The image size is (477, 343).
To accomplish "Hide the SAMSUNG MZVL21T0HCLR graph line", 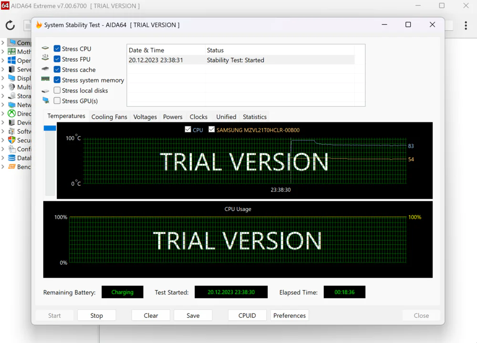I will click(212, 130).
